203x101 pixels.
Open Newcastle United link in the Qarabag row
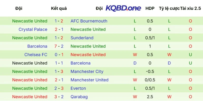[30, 97]
